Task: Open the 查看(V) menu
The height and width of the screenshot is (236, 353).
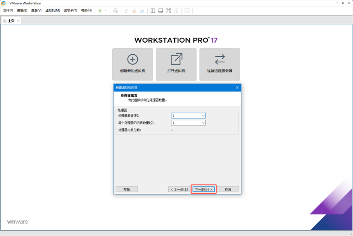Action: 36,10
